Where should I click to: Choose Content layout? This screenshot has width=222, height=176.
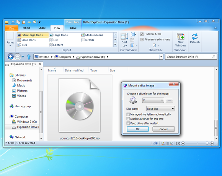point(56,45)
